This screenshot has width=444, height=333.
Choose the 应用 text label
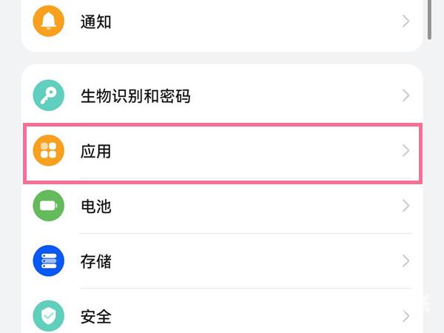coord(95,152)
